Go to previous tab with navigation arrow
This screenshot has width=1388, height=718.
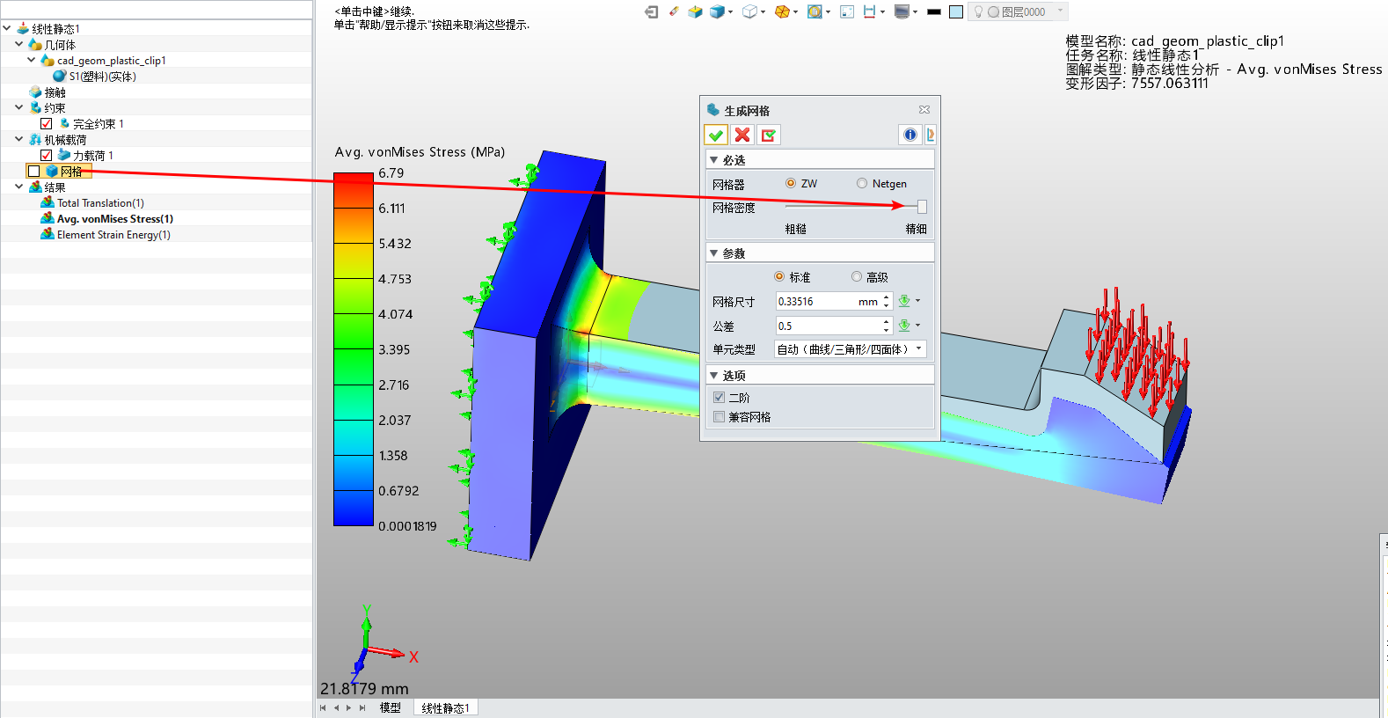click(336, 707)
